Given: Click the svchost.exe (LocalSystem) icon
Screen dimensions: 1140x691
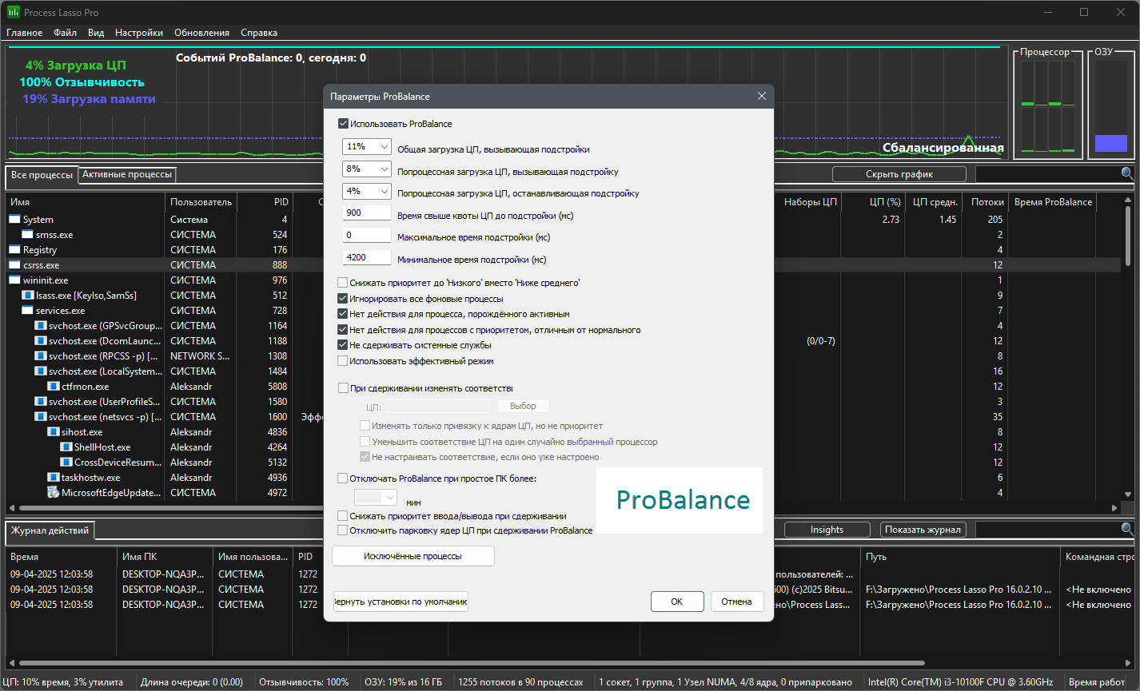Looking at the screenshot, I should (41, 371).
